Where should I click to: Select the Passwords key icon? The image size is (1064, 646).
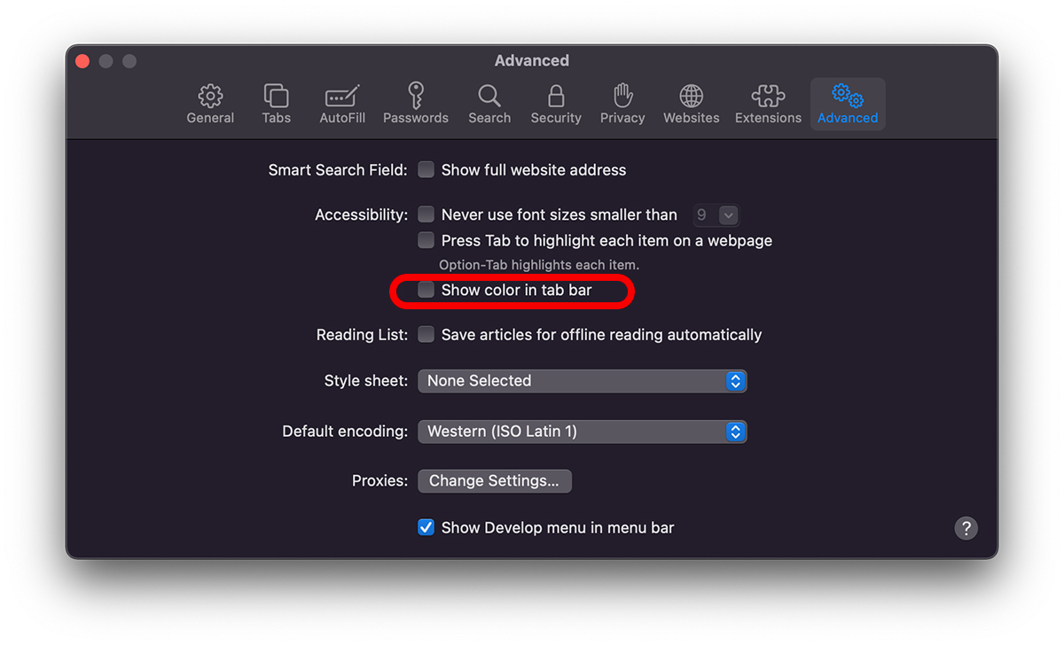[415, 104]
